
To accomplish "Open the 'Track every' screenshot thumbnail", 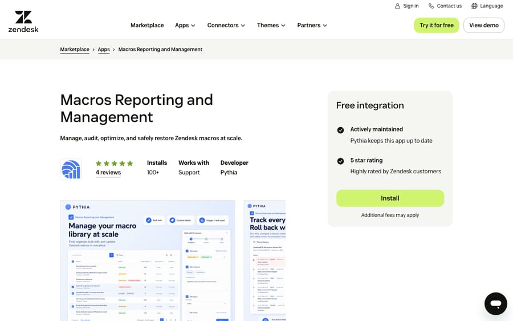I will pos(264,261).
